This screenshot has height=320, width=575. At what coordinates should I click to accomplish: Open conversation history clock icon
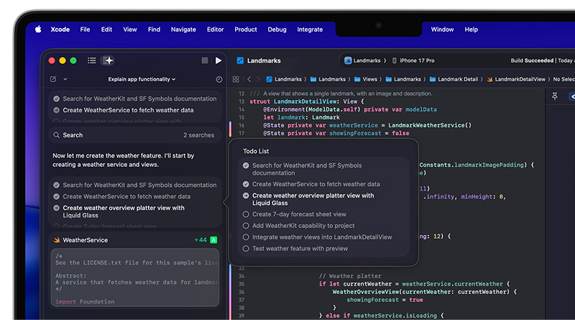click(x=219, y=79)
